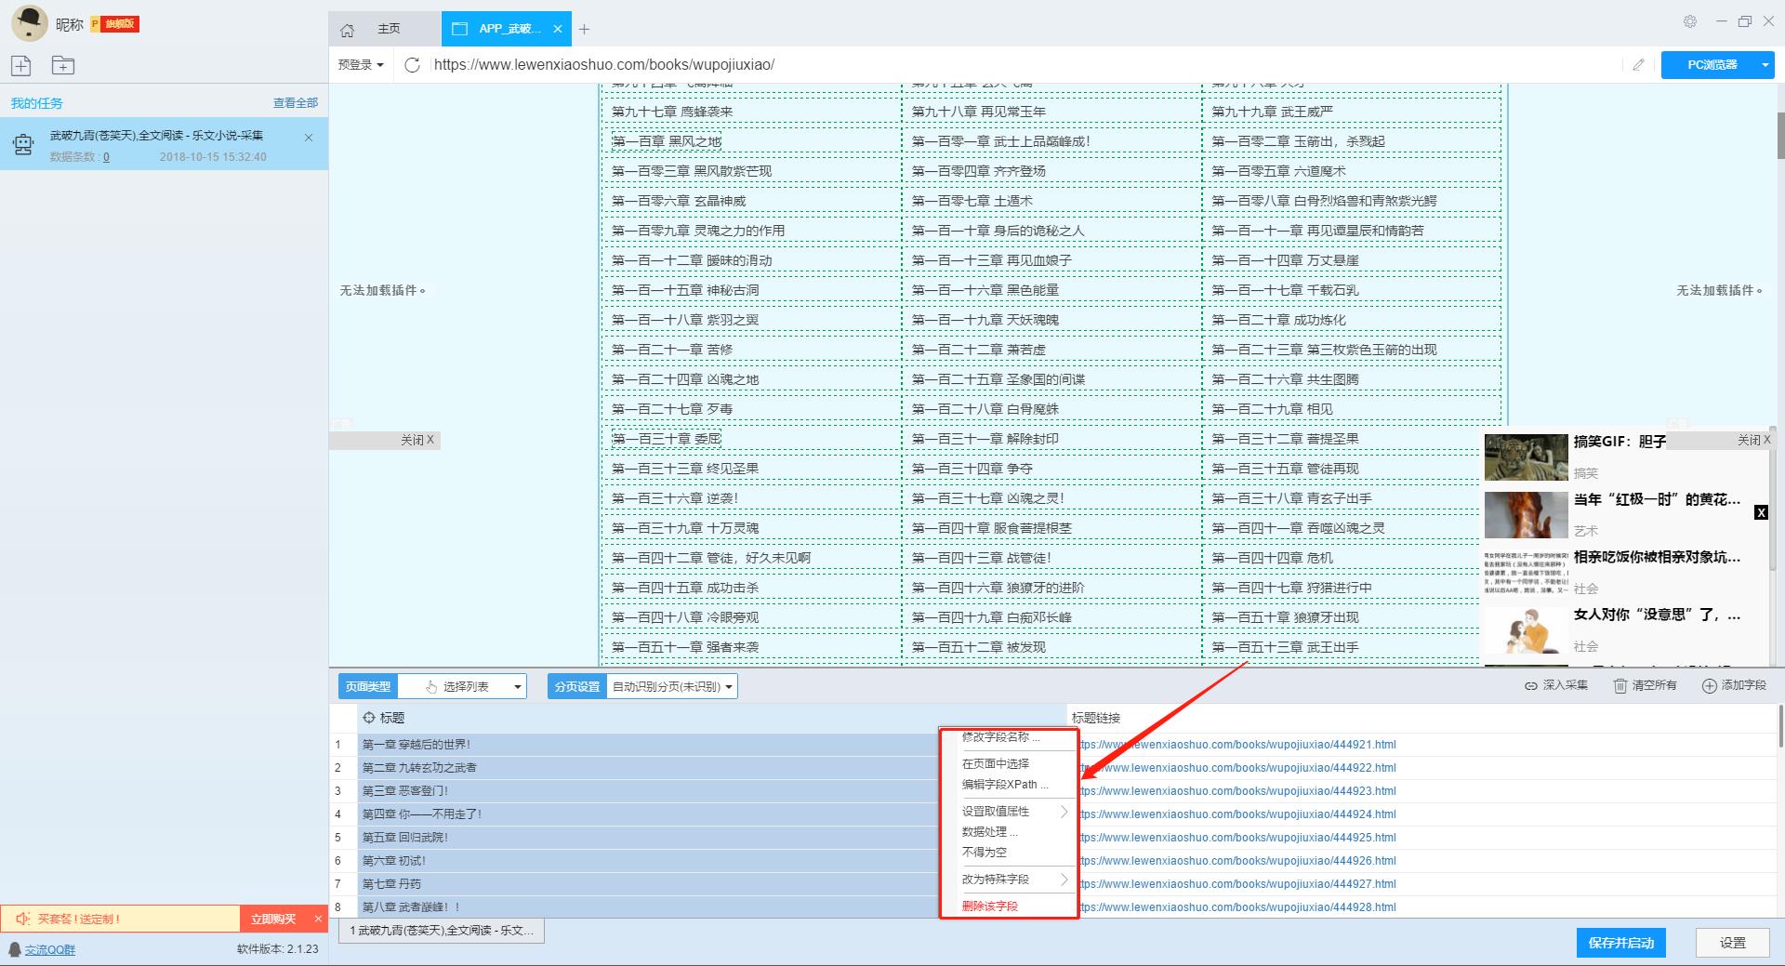Image resolution: width=1785 pixels, height=966 pixels.
Task: Click the new folder group icon
Action: (x=62, y=65)
